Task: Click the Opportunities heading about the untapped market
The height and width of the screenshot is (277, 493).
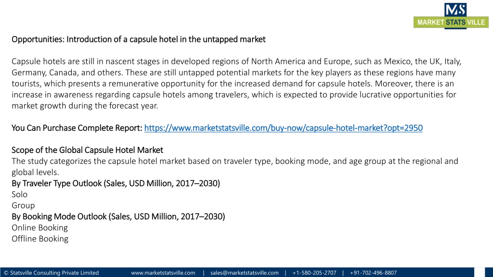Action: click(x=139, y=39)
